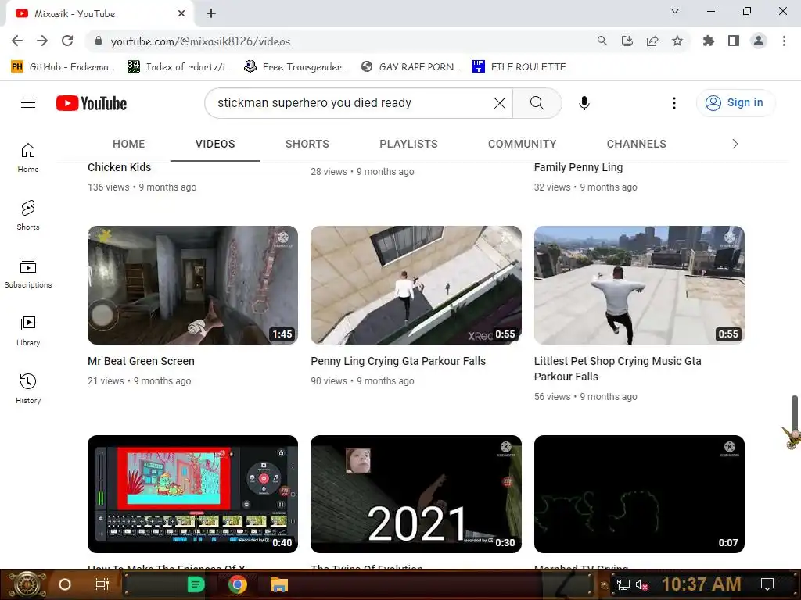The width and height of the screenshot is (801, 600).
Task: Bookmark this page with the star
Action: [677, 41]
